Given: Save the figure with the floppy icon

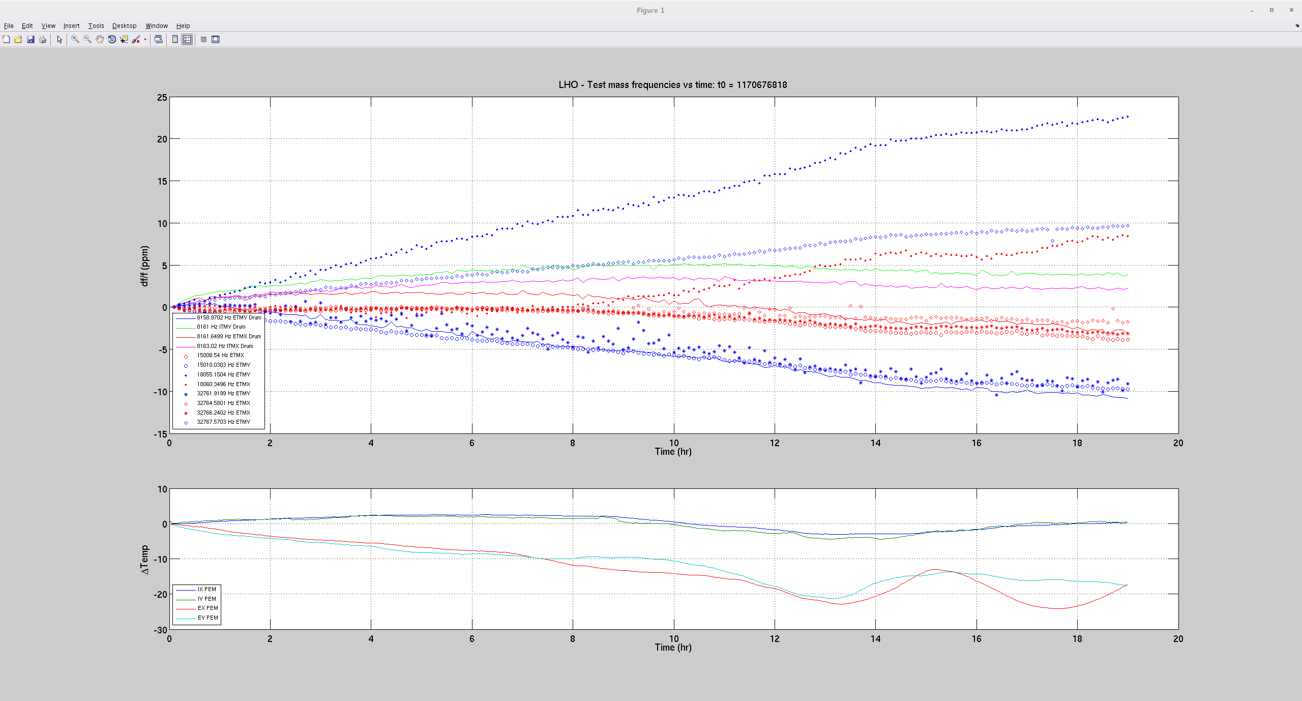Looking at the screenshot, I should [31, 39].
